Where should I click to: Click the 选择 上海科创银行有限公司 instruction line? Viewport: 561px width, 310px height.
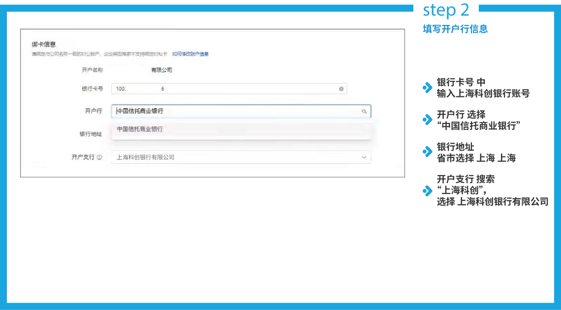[492, 202]
